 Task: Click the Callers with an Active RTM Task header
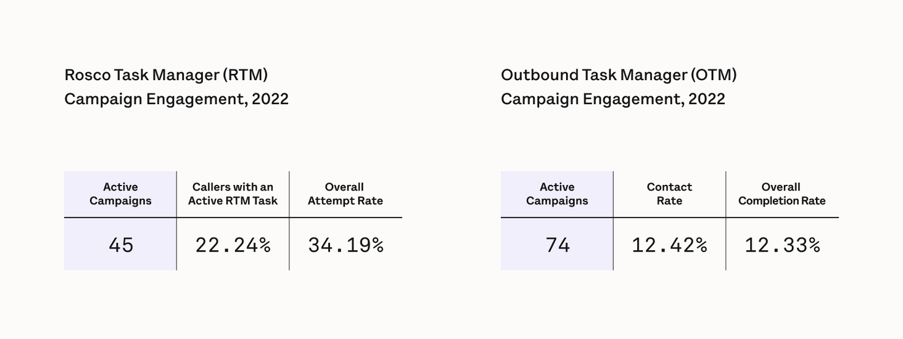233,194
